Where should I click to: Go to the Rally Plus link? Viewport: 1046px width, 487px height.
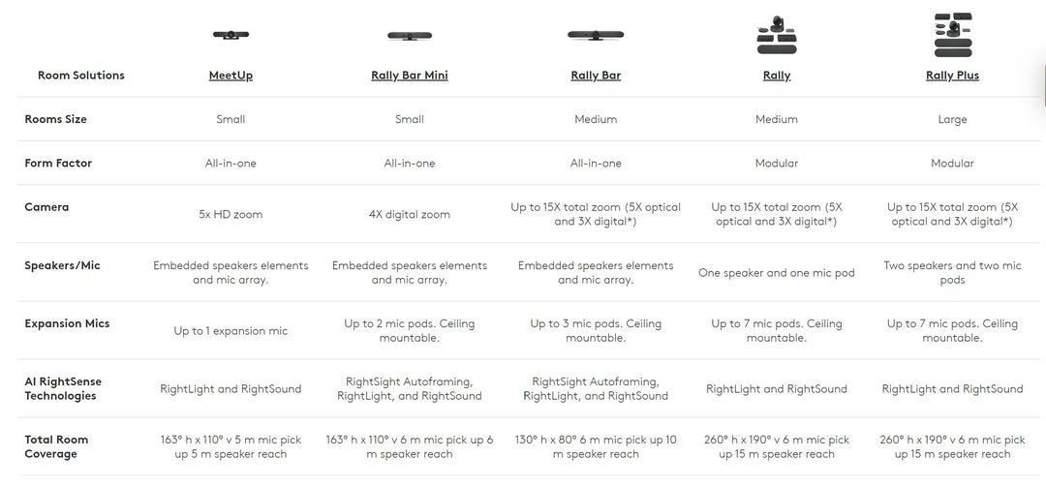click(952, 76)
